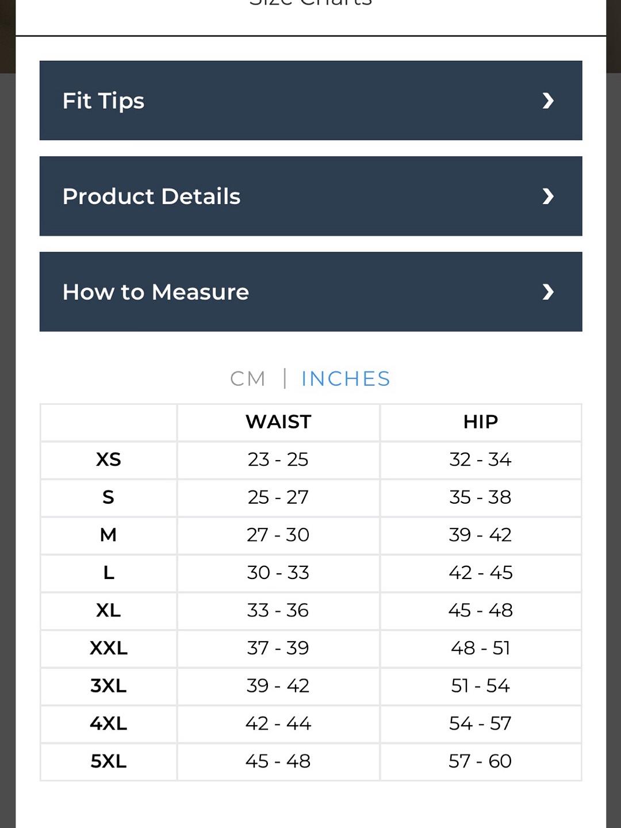Select the 5XL size row label
The width and height of the screenshot is (621, 828).
(109, 761)
